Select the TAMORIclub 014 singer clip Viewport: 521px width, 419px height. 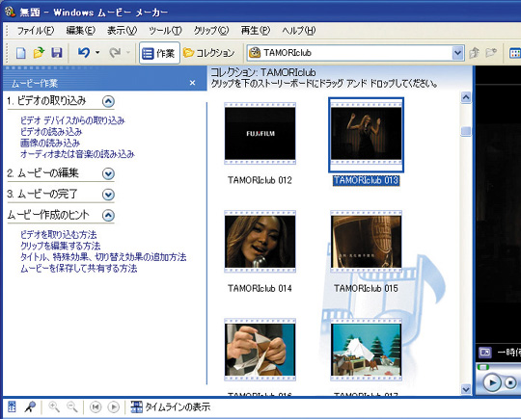pyautogui.click(x=260, y=242)
